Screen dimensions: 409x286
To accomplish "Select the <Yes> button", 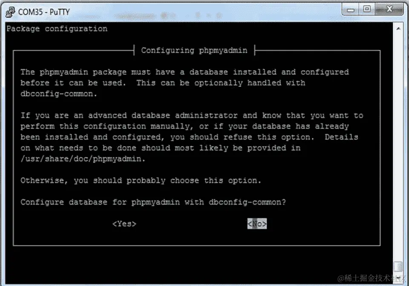I will (x=124, y=223).
